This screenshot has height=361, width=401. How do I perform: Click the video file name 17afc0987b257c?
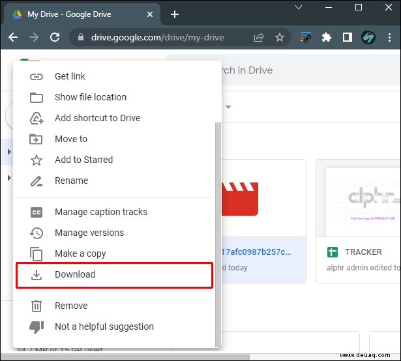[x=256, y=252]
